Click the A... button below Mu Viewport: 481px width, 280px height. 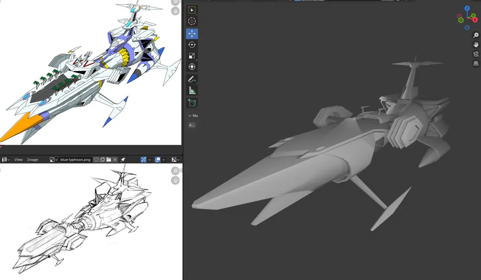click(x=192, y=125)
